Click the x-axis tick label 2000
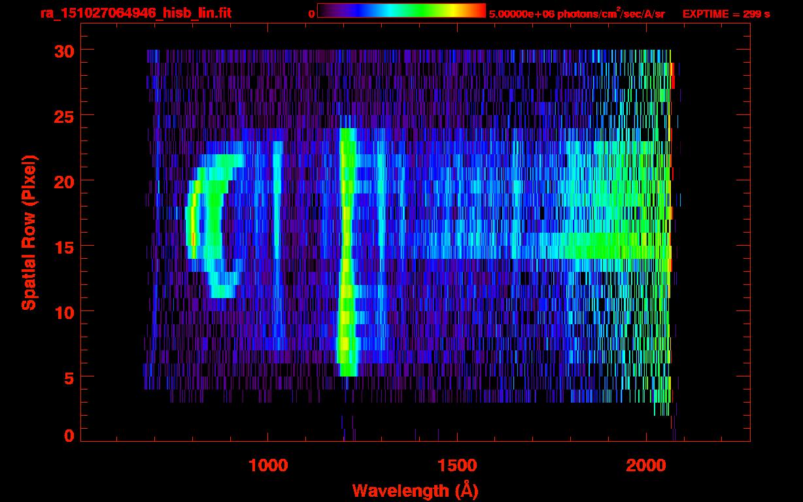 [646, 465]
